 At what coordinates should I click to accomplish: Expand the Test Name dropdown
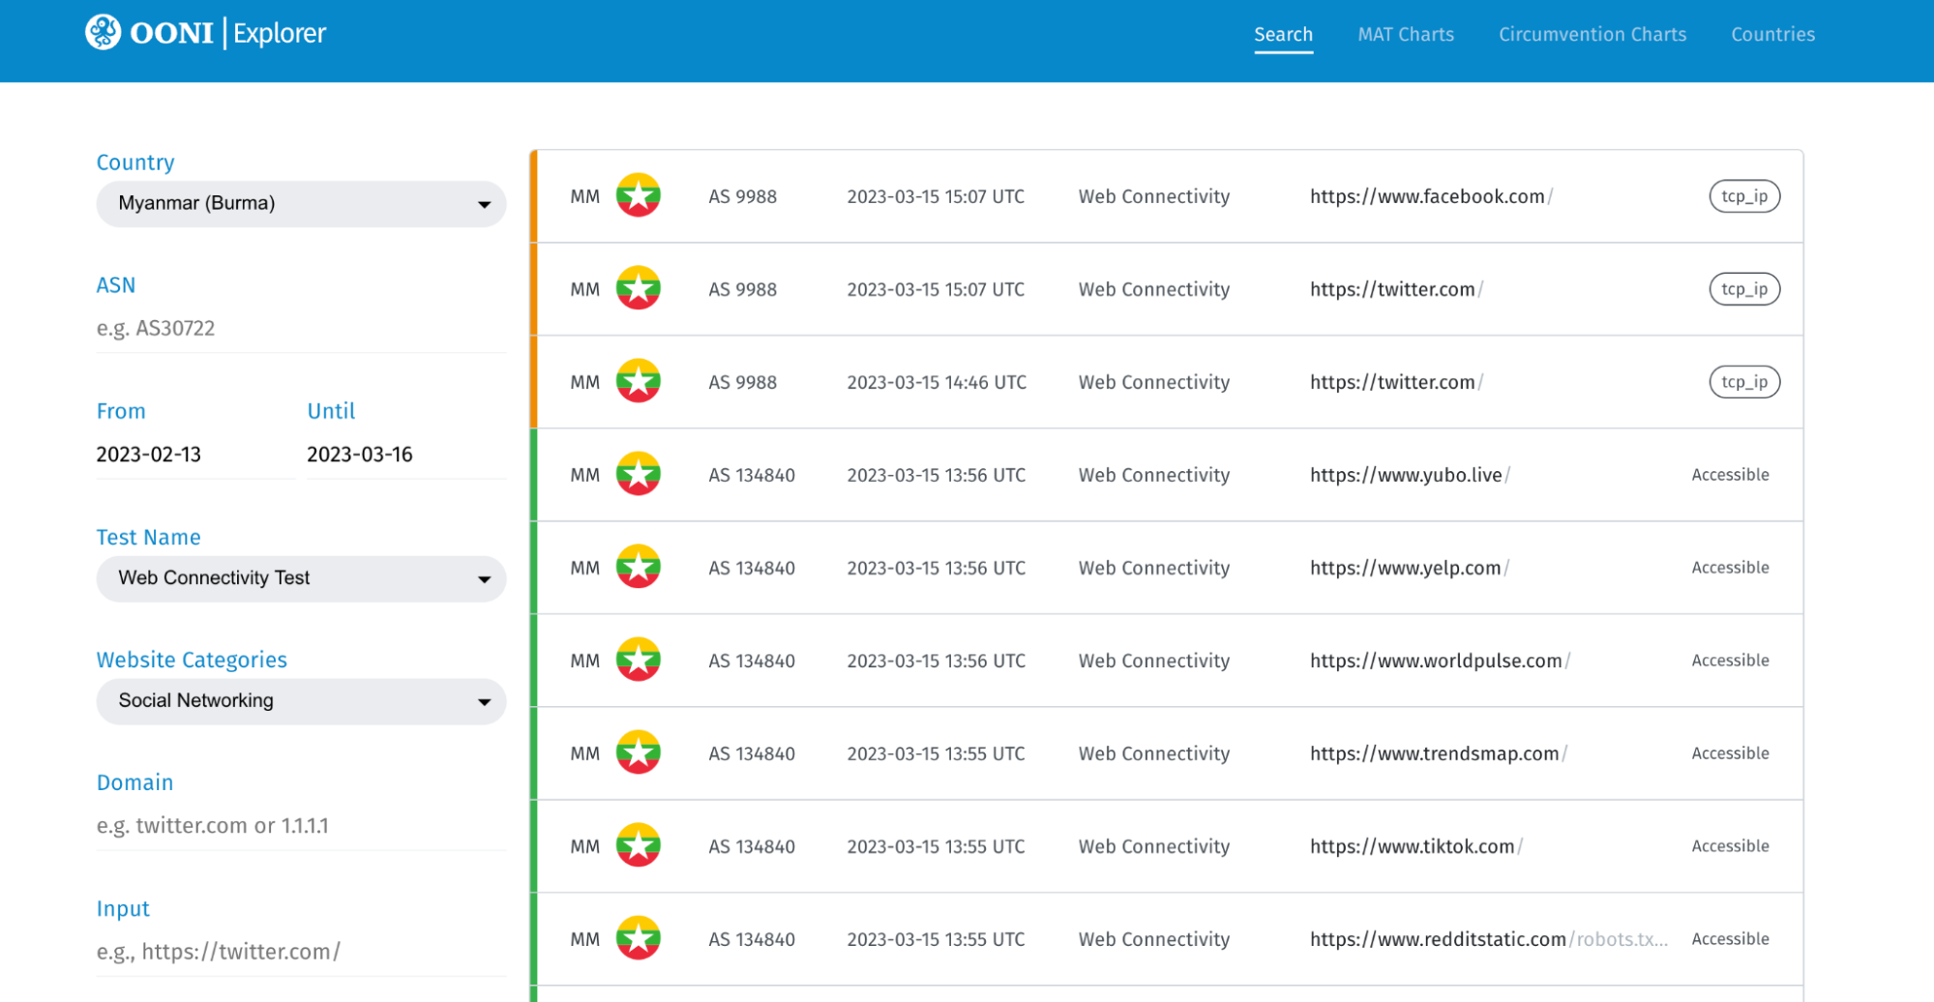pos(301,578)
